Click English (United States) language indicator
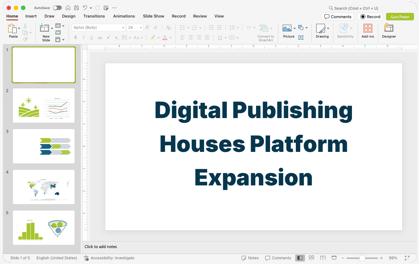This screenshot has height=264, width=419. 57,258
